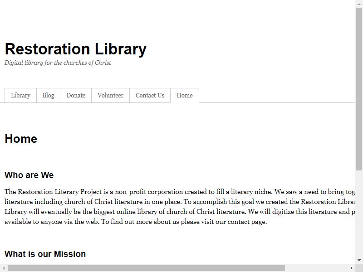Select the Volunteer tab

110,95
